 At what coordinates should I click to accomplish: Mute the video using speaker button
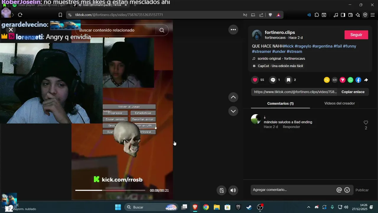233,190
